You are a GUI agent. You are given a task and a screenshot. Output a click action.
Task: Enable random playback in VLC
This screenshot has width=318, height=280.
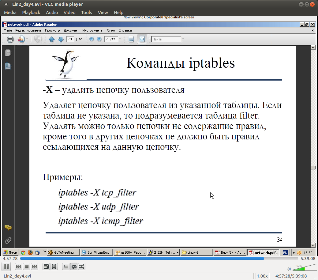tap(81, 267)
